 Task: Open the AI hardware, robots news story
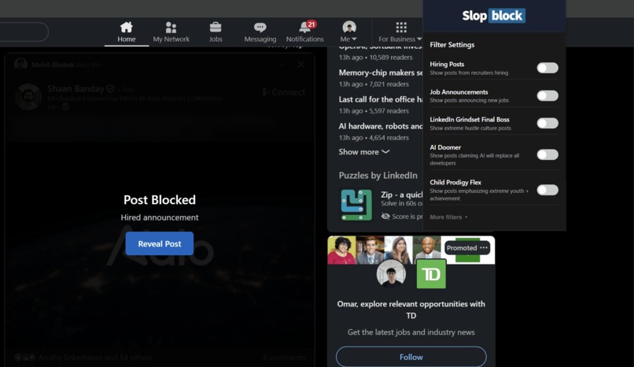[381, 126]
